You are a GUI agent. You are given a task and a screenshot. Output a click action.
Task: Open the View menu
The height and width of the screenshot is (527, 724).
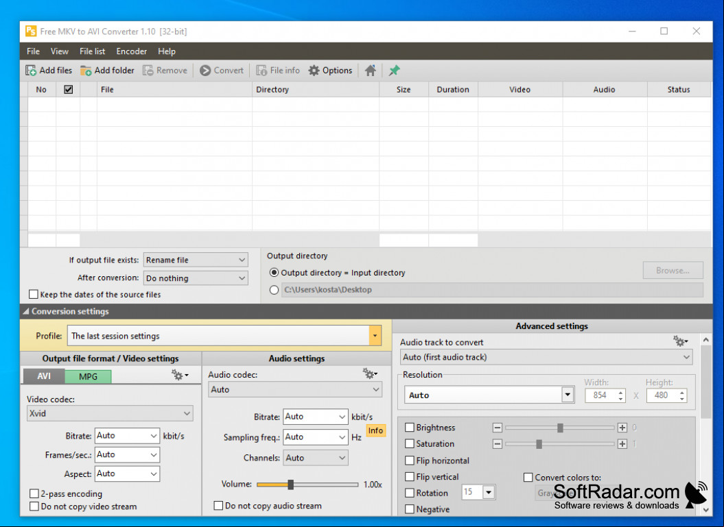pyautogui.click(x=60, y=51)
